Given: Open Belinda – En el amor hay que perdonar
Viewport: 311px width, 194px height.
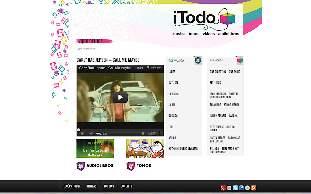Looking at the screenshot, I should click(225, 150).
